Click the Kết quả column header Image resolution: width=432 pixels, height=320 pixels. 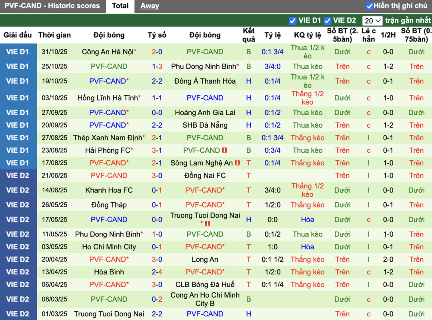(x=248, y=35)
